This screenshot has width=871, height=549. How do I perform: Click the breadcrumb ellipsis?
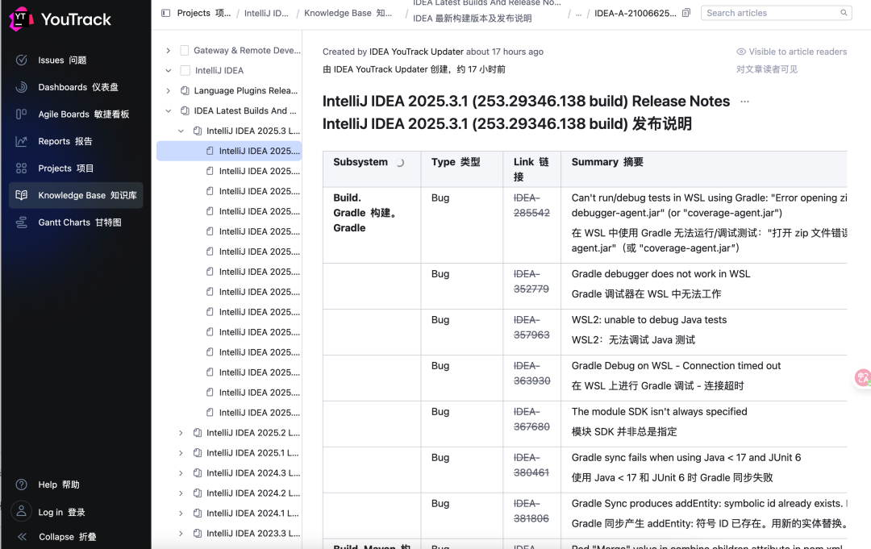click(x=578, y=14)
